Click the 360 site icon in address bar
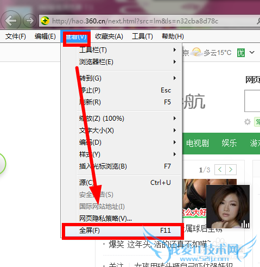The width and height of the screenshot is (260, 267). 45,21
